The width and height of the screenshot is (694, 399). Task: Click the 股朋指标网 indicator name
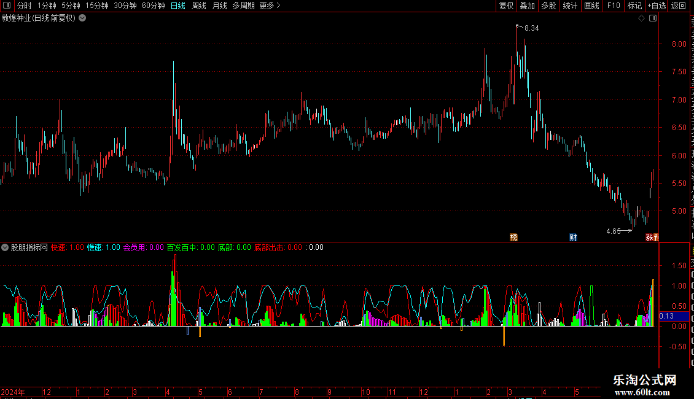pos(29,247)
